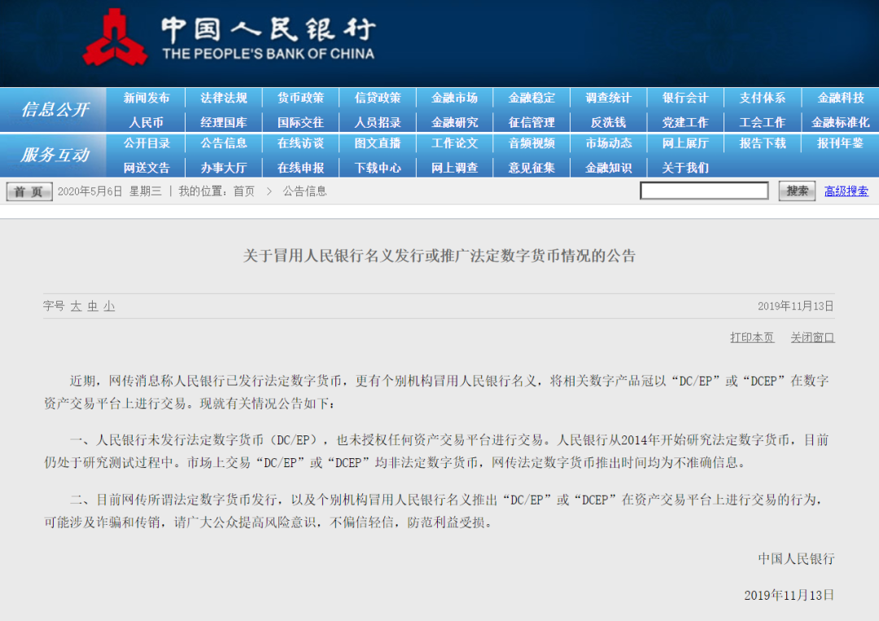
Task: Click the 搜索 search button
Action: click(797, 191)
